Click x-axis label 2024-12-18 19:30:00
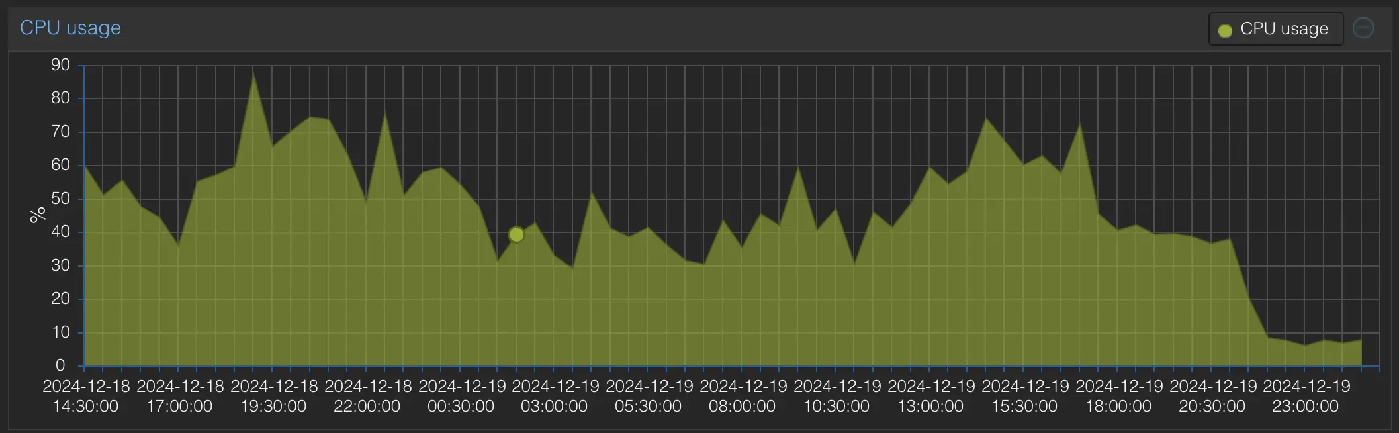1399x433 pixels. pos(273,396)
